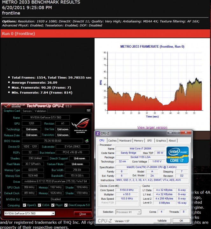Click the BIOS Version field 70.24.18.00.60
This screenshot has width=211, height=229.
53,141
